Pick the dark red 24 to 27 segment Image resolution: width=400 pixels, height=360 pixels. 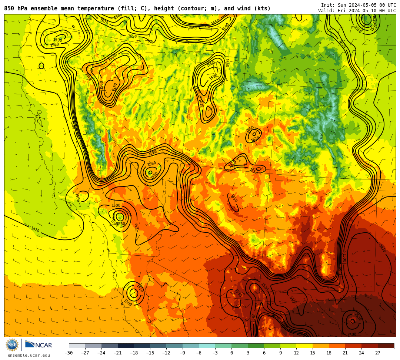370,346
